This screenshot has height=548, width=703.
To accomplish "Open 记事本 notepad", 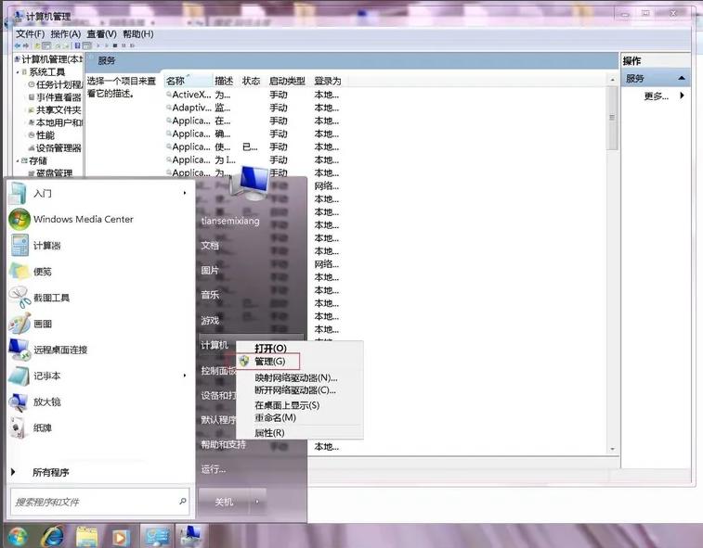I will [46, 376].
